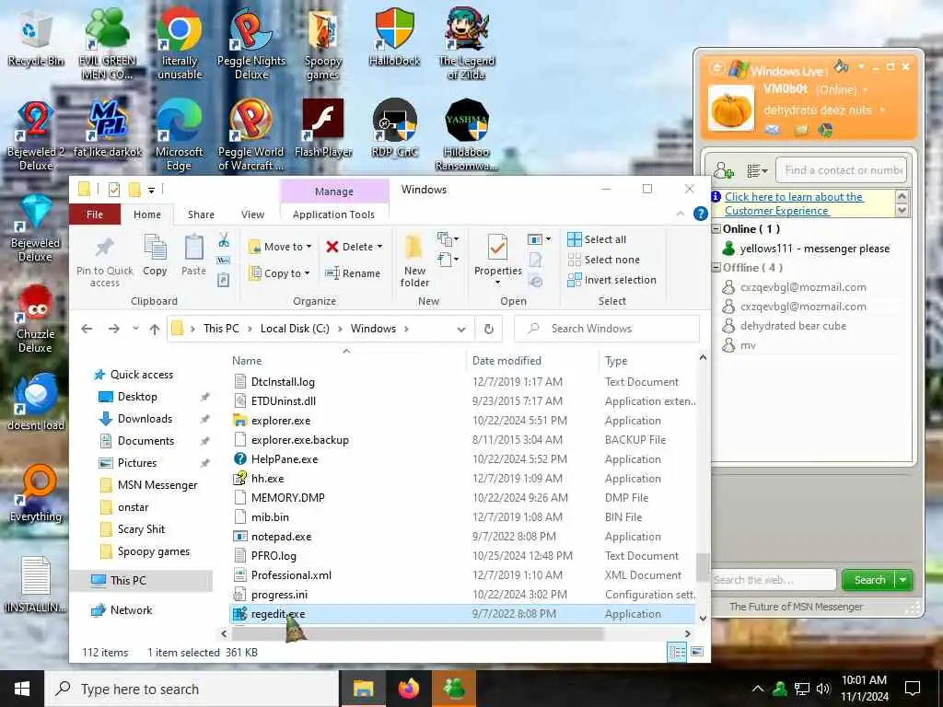Open the Application Tools tab

[333, 214]
